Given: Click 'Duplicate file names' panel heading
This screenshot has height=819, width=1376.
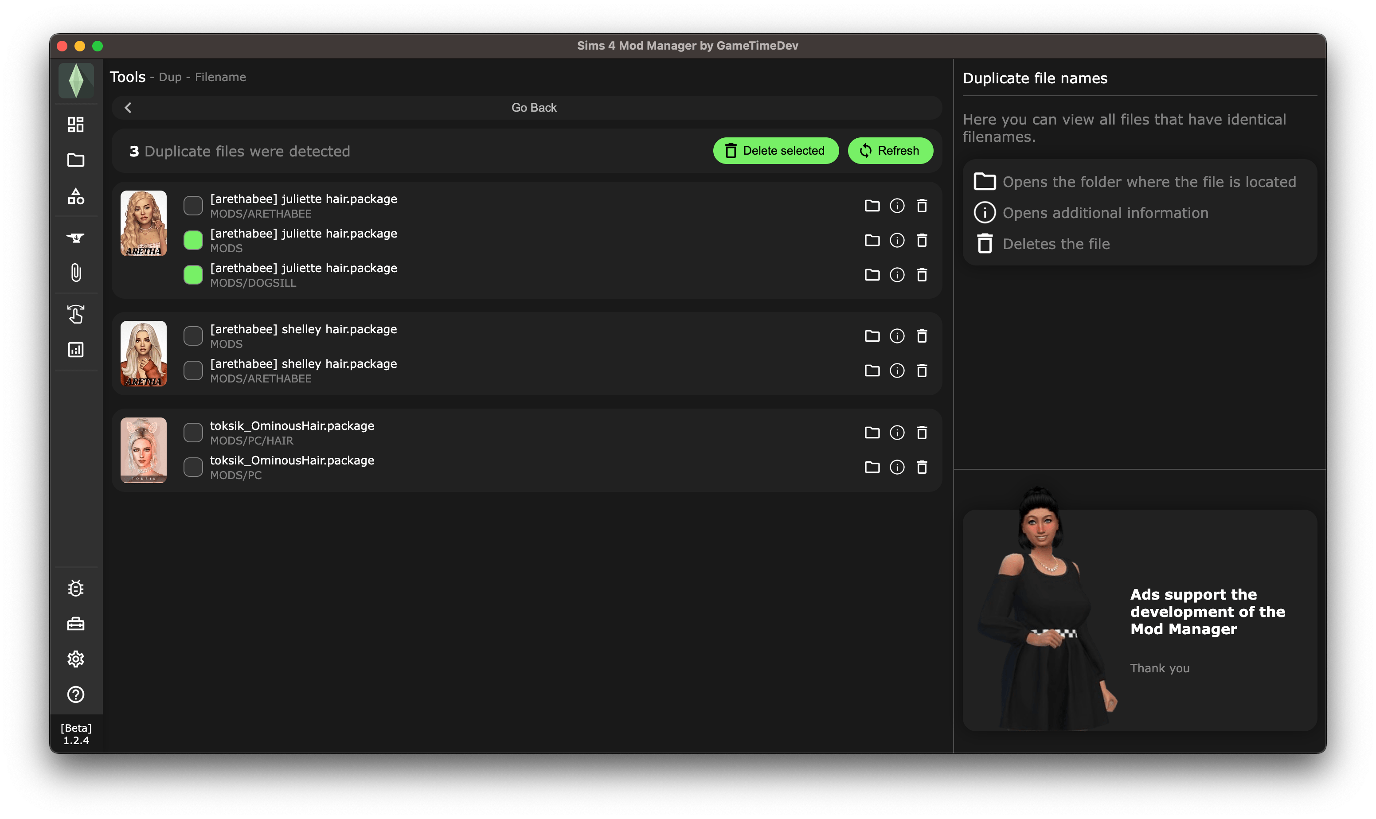Looking at the screenshot, I should 1035,78.
